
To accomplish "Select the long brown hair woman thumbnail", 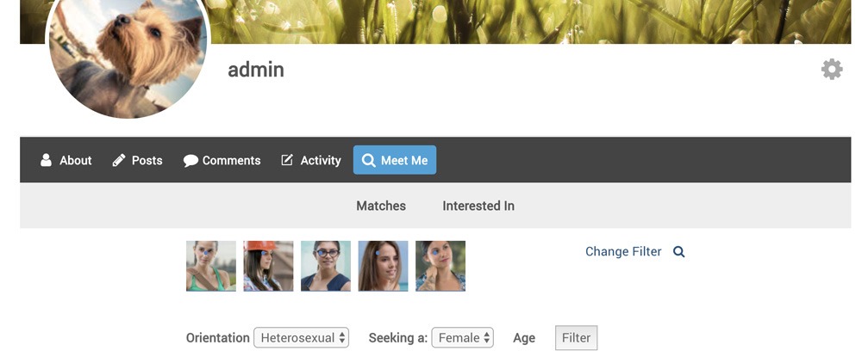I will pyautogui.click(x=384, y=266).
